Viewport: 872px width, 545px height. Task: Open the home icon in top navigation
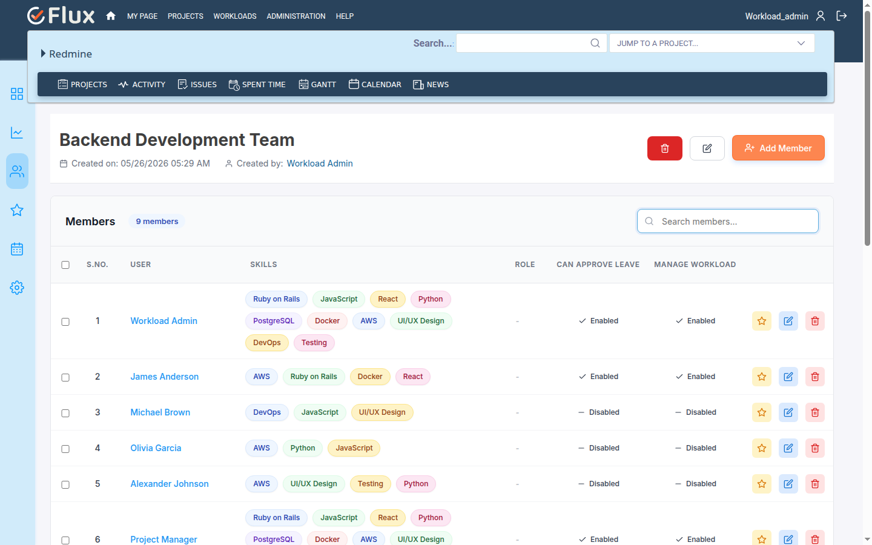coord(111,16)
